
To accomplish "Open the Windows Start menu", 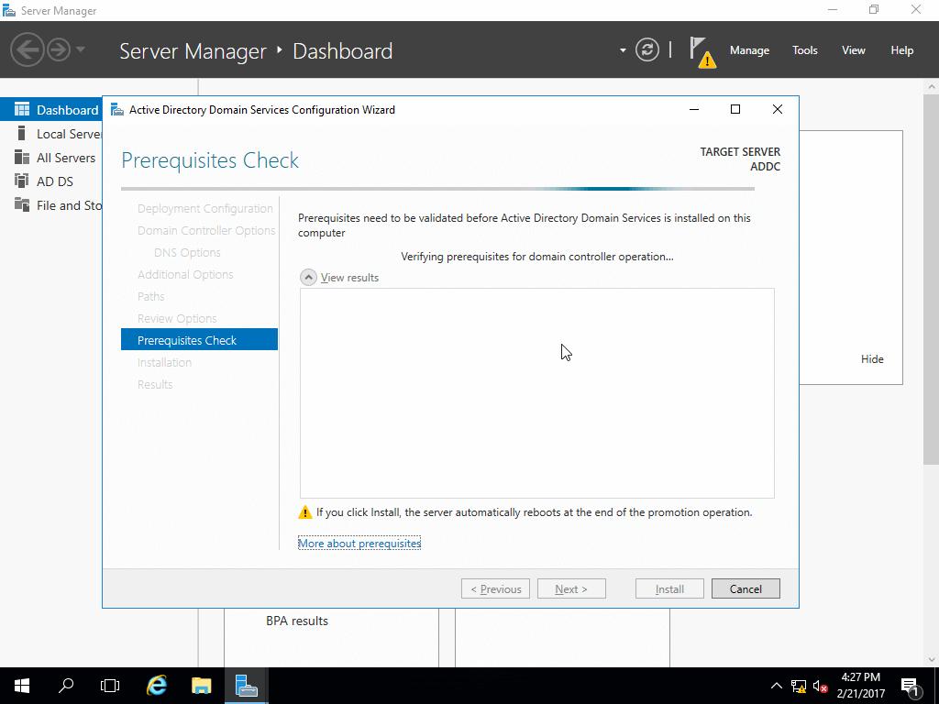I will (22, 686).
